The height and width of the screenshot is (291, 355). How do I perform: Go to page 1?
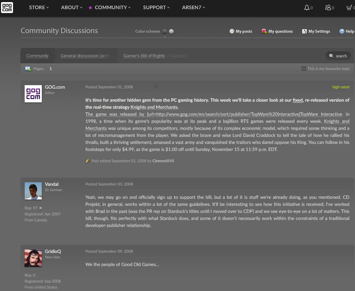coord(51,69)
